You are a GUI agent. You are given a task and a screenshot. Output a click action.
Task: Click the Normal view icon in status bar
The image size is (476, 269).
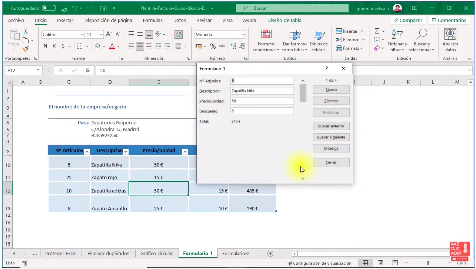pos(365,263)
